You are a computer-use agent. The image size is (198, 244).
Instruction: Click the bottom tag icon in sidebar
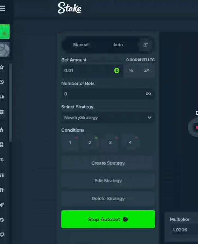(x=2, y=235)
